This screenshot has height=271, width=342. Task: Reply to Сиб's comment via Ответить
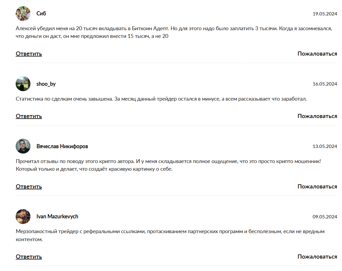tap(29, 54)
